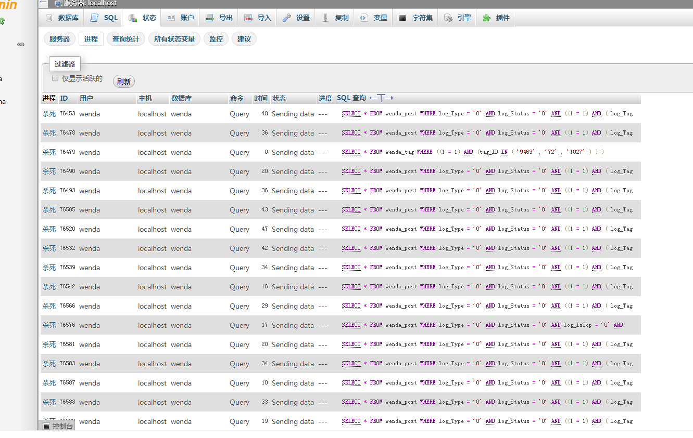Kill process 76520 via 杀死 link
693x438 pixels.
click(49, 229)
